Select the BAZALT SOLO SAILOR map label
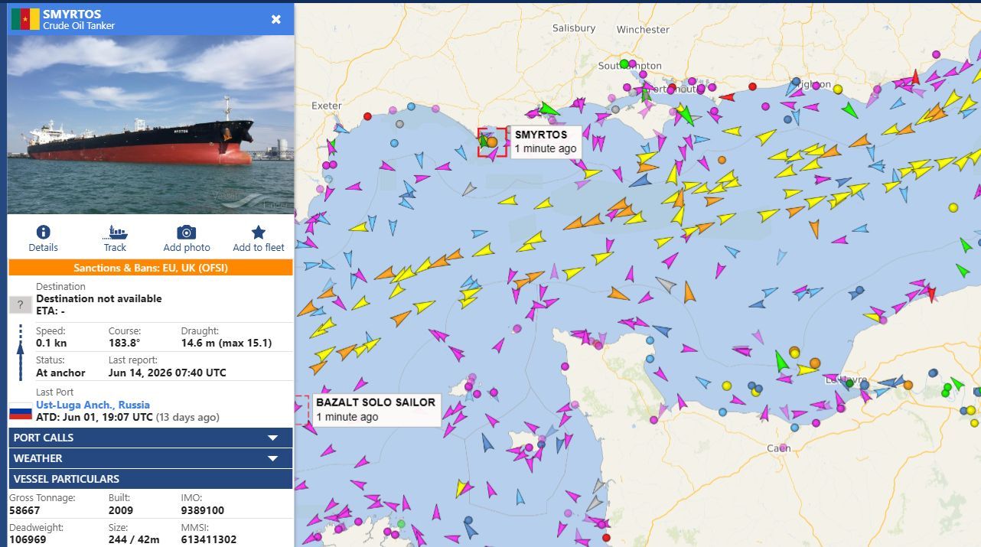 pyautogui.click(x=376, y=409)
